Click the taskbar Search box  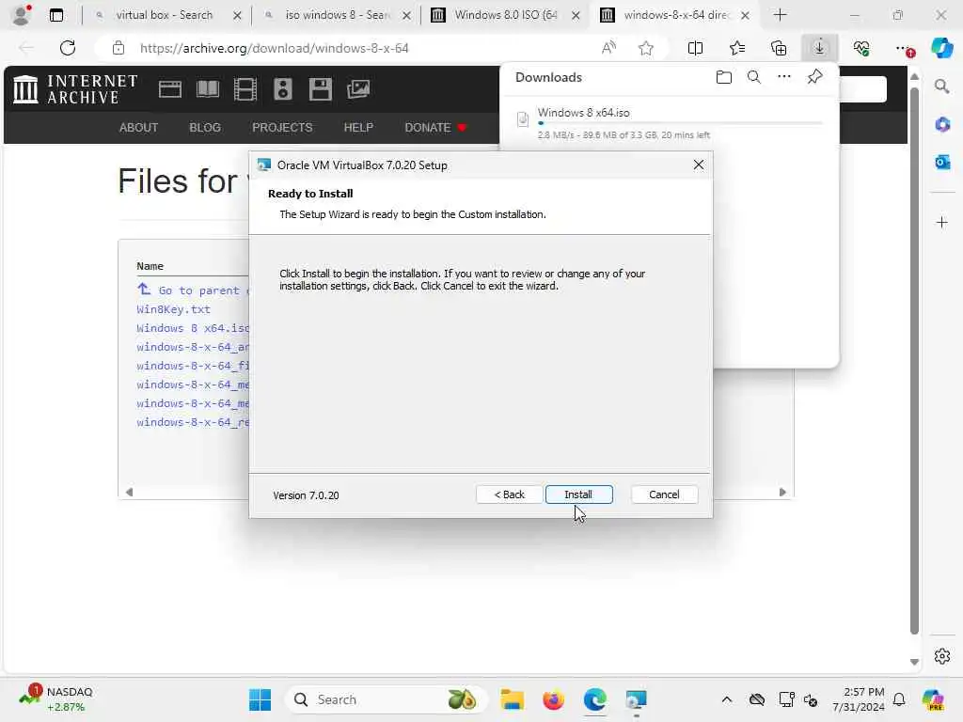coord(386,699)
